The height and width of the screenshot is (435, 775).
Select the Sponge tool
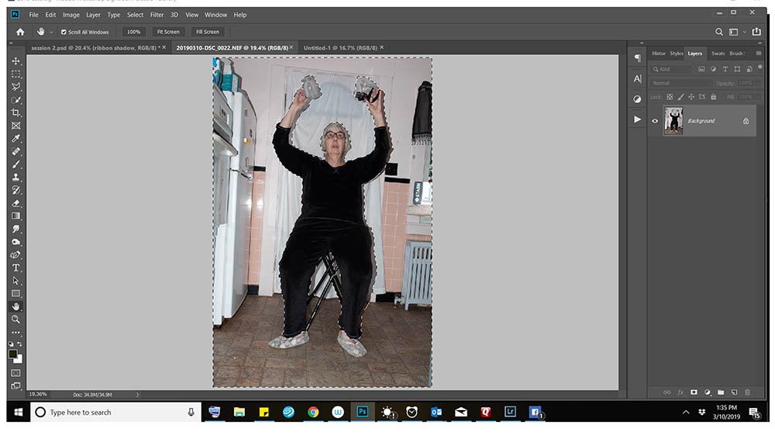[x=15, y=242]
